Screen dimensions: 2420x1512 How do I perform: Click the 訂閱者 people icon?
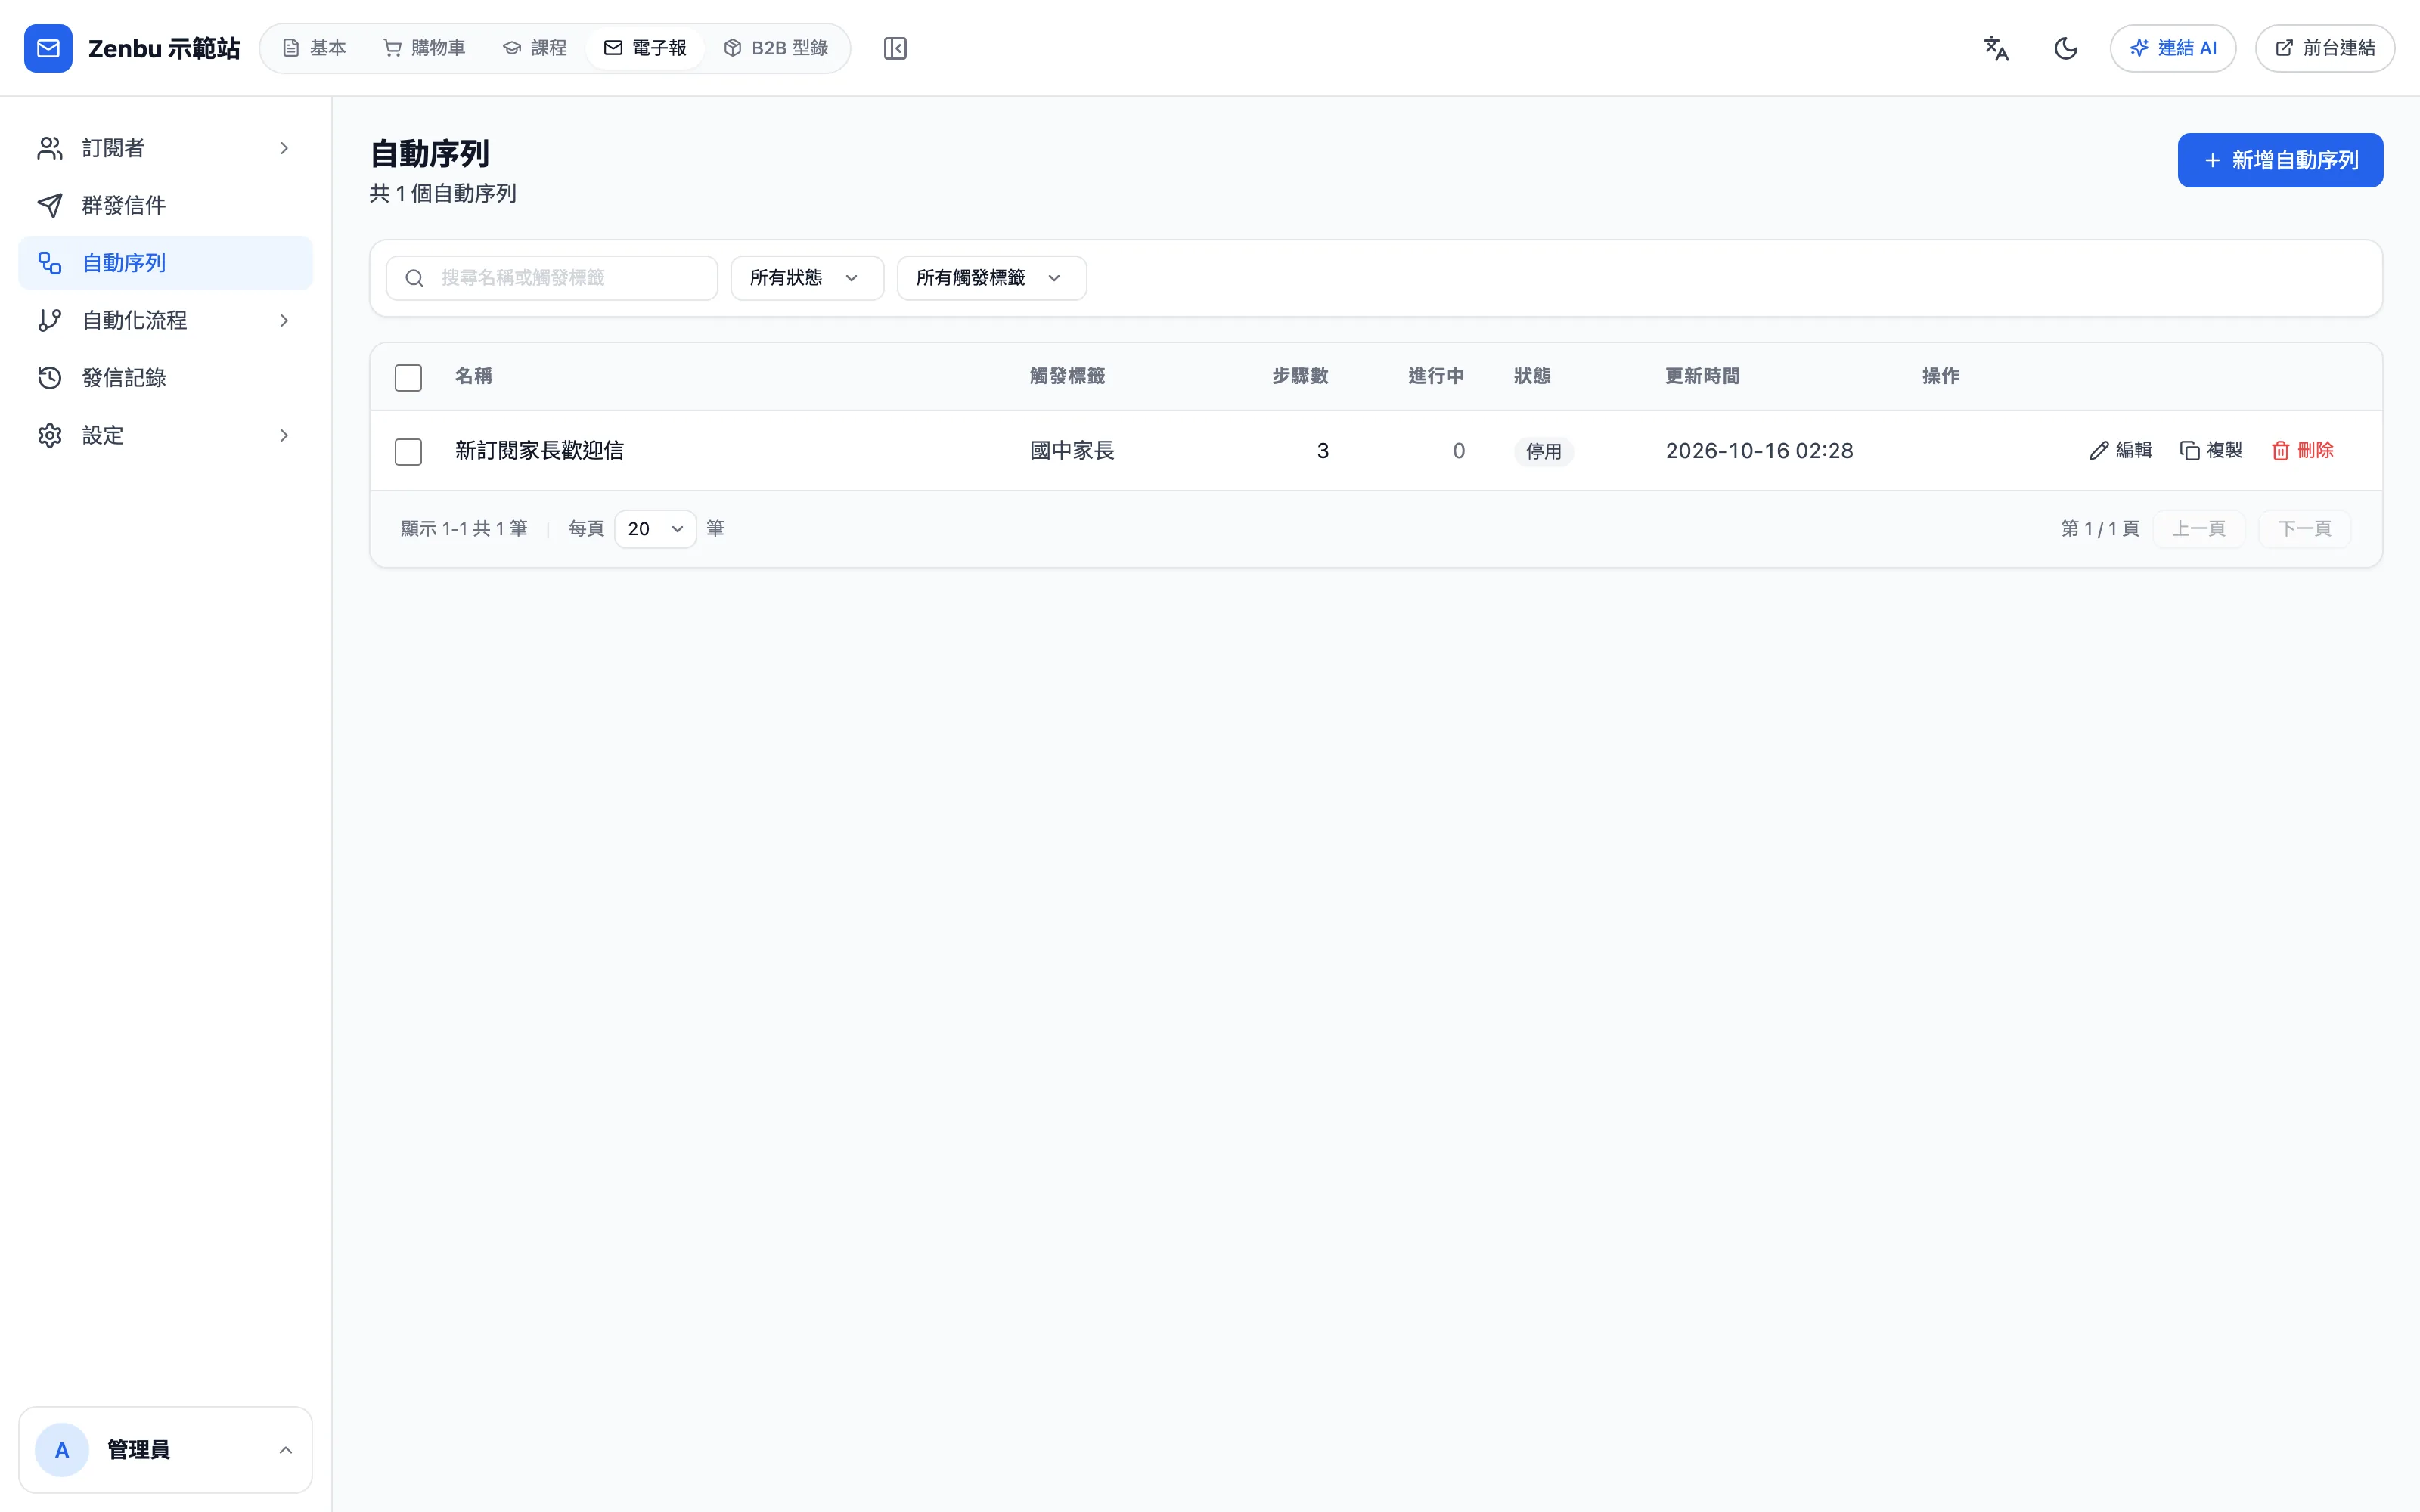(50, 148)
